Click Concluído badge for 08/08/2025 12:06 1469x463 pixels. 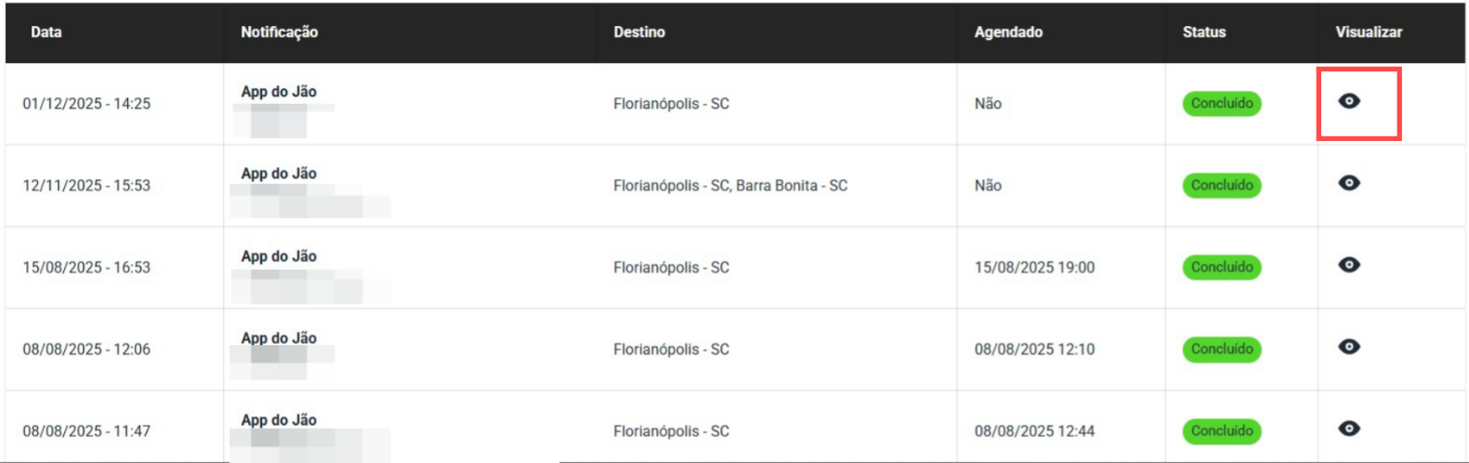point(1222,349)
